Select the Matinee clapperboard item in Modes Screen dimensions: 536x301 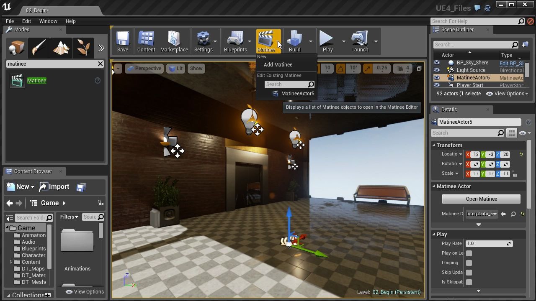(17, 81)
